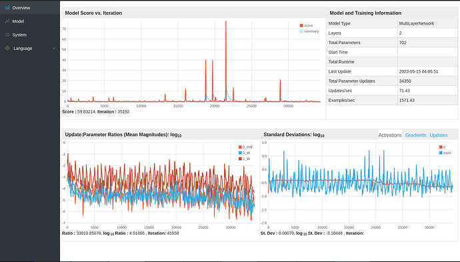460x262 pixels.
Task: Select the Overview item in sidebar
Action: coord(29,7)
